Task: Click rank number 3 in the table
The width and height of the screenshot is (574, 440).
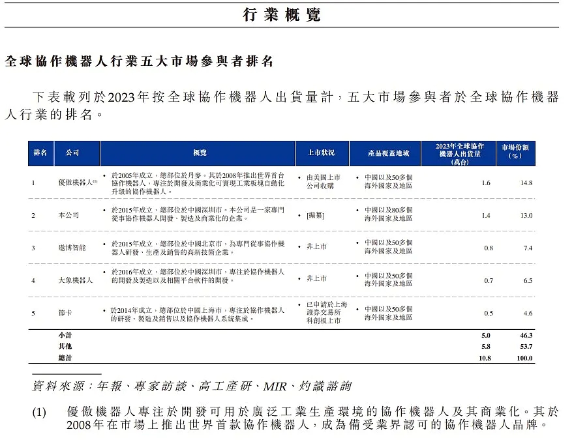Action: coord(33,248)
